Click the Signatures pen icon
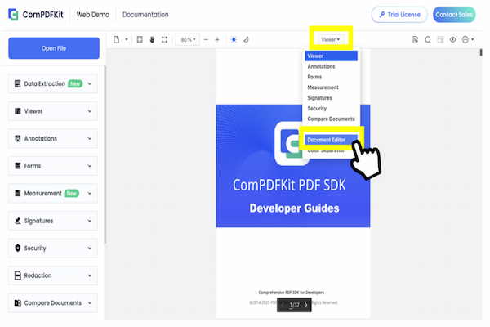 click(x=18, y=221)
